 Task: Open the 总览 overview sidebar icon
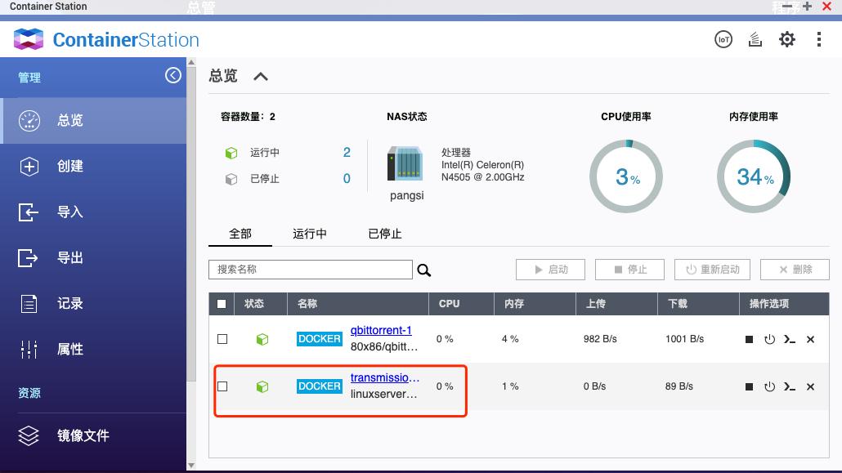69,120
